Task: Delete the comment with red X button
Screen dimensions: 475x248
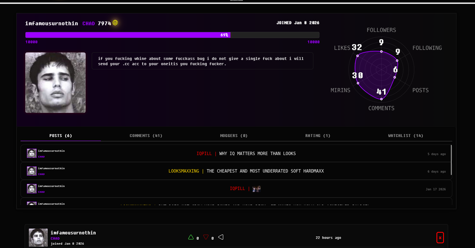Action: pyautogui.click(x=440, y=238)
